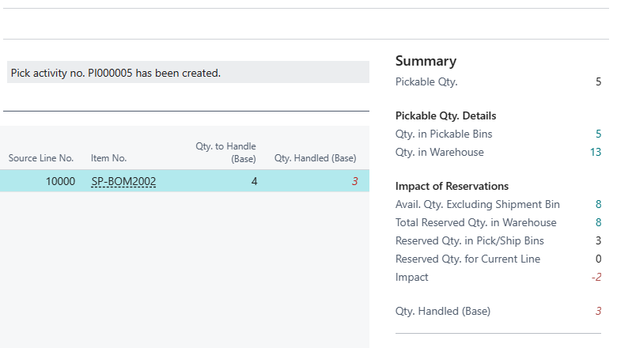Click the SP-BOM2002 item number link

pyautogui.click(x=123, y=181)
